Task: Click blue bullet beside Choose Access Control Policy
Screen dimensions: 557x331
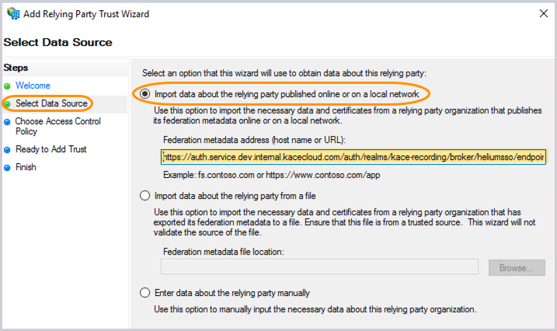Action: pyautogui.click(x=8, y=121)
